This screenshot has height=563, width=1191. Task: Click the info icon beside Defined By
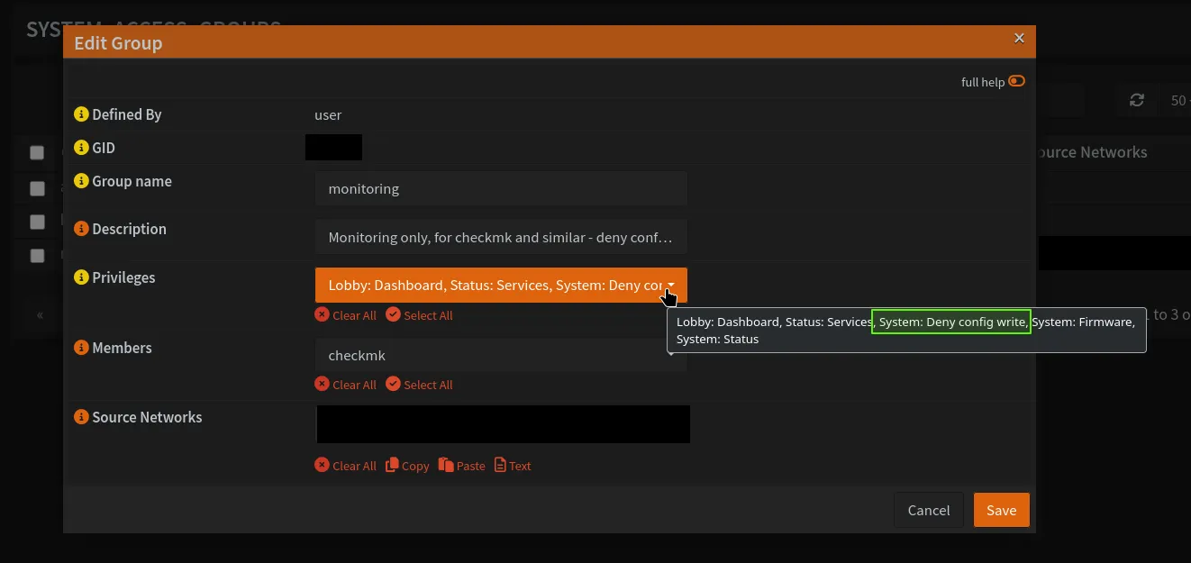(x=81, y=114)
